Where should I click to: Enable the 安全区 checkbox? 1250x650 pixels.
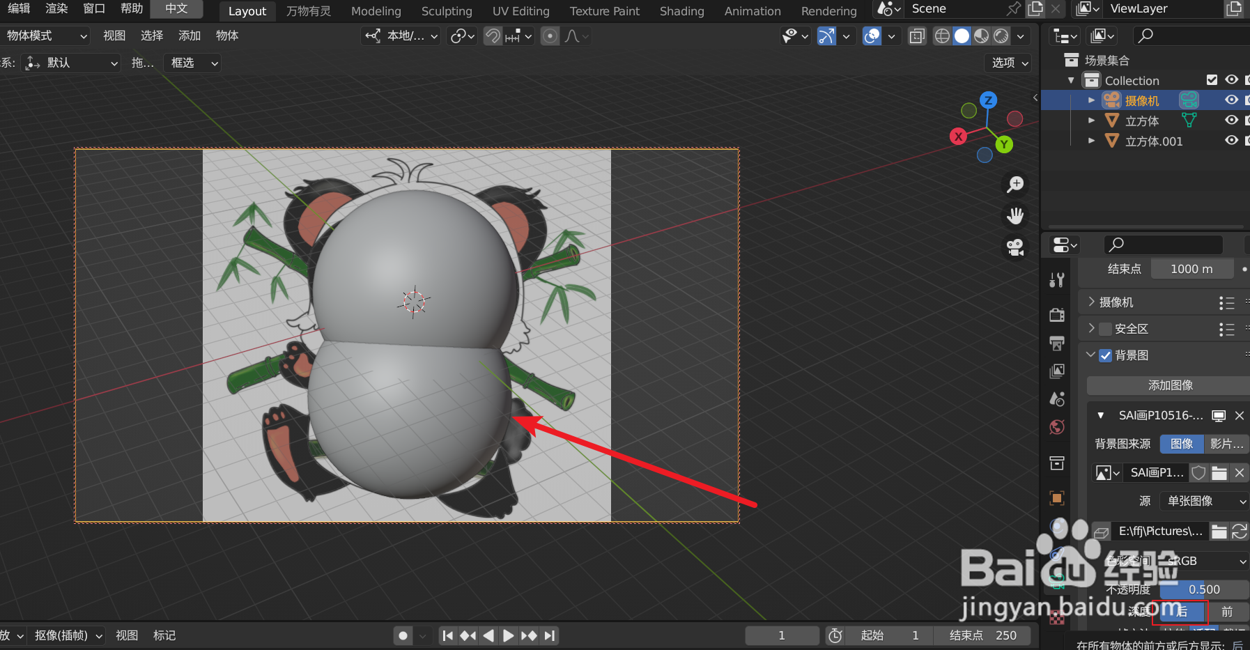point(1106,329)
